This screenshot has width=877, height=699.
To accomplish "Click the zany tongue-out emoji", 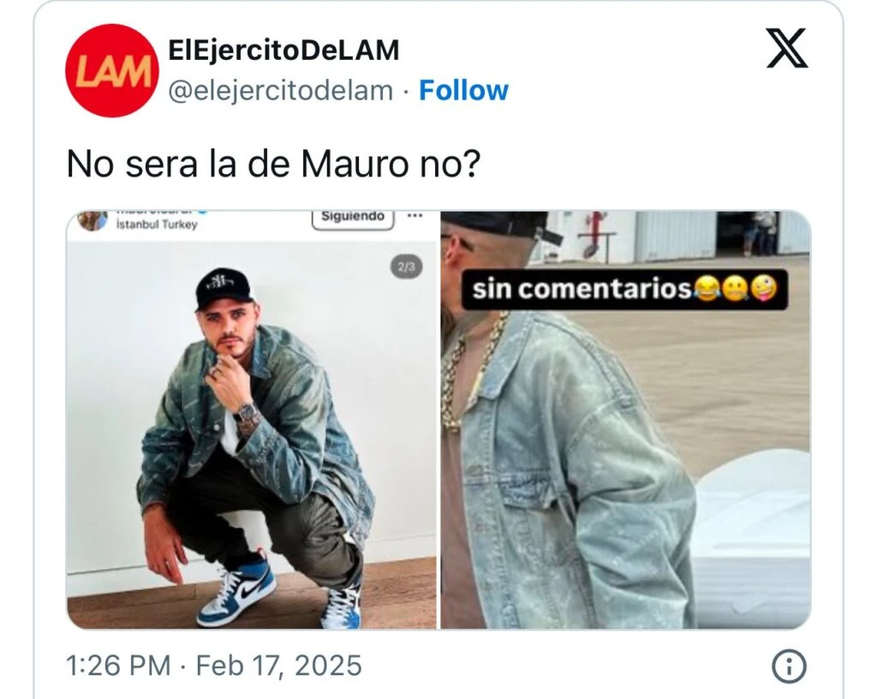I will (x=763, y=289).
